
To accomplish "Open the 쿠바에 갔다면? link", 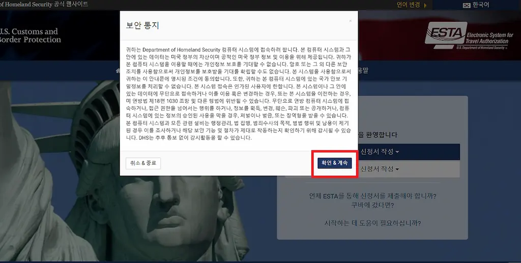I will pos(372,205).
